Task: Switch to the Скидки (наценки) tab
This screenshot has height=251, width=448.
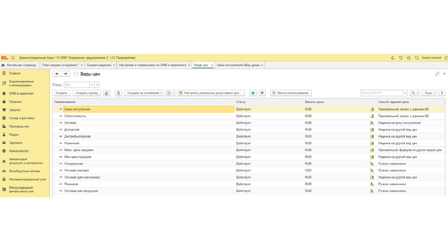Action: coord(98,65)
